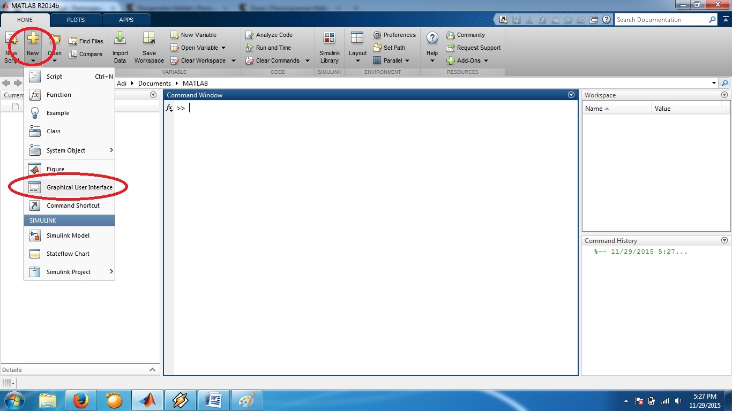Viewport: 732px width, 411px height.
Task: Choose Simulink Model in the New menu
Action: tap(68, 235)
